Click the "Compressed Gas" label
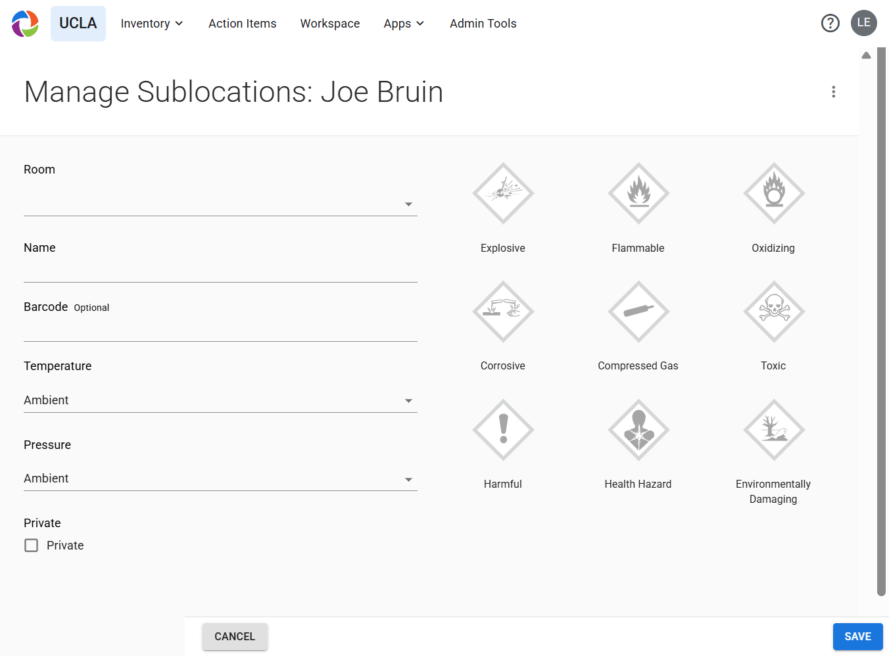 tap(638, 365)
